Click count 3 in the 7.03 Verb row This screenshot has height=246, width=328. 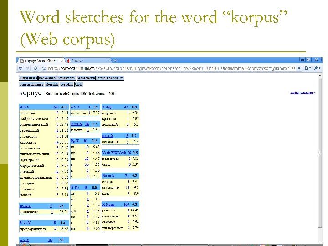point(130,159)
